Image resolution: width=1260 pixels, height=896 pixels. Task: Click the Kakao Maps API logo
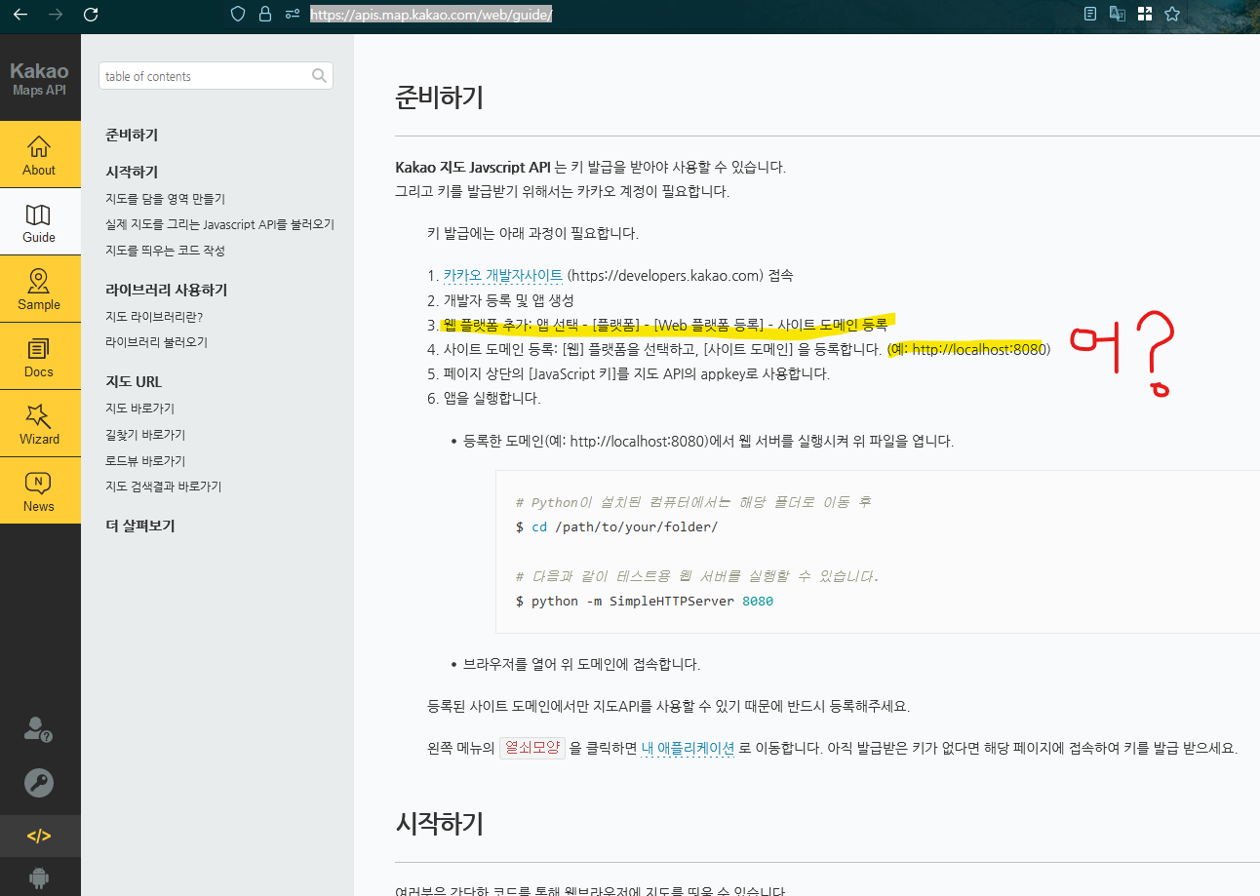[40, 78]
